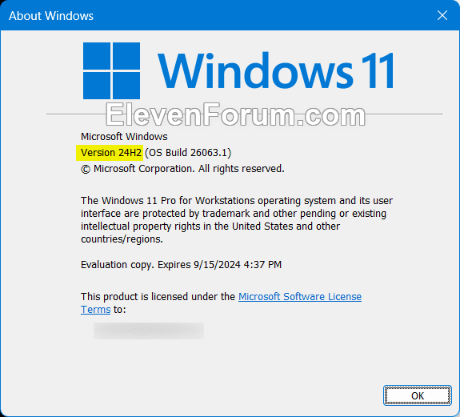Click the OS Build 26063.1 text

188,153
